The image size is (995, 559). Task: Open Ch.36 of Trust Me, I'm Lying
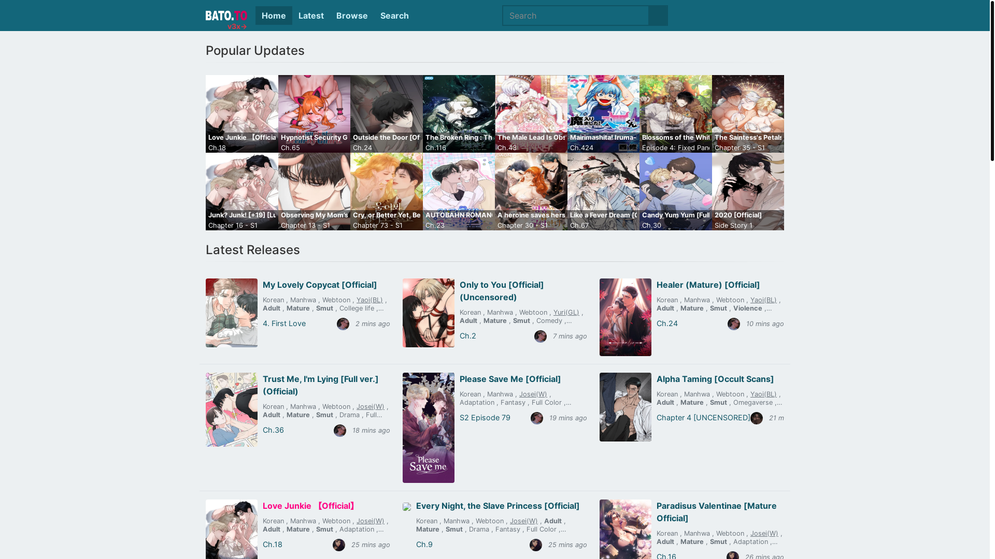coord(273,430)
